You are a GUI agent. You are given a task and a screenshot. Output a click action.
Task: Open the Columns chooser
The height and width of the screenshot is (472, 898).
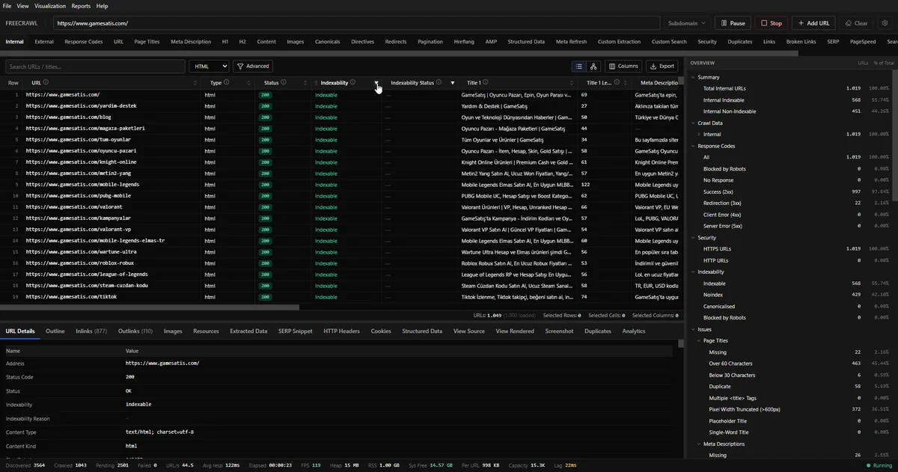623,66
